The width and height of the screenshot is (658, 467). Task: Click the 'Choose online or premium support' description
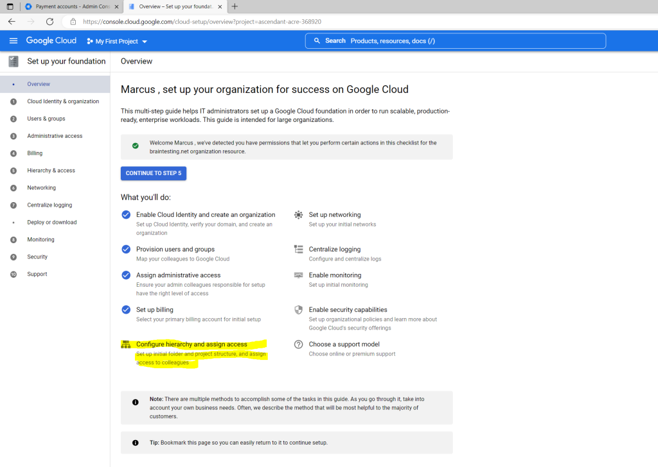[x=352, y=354]
